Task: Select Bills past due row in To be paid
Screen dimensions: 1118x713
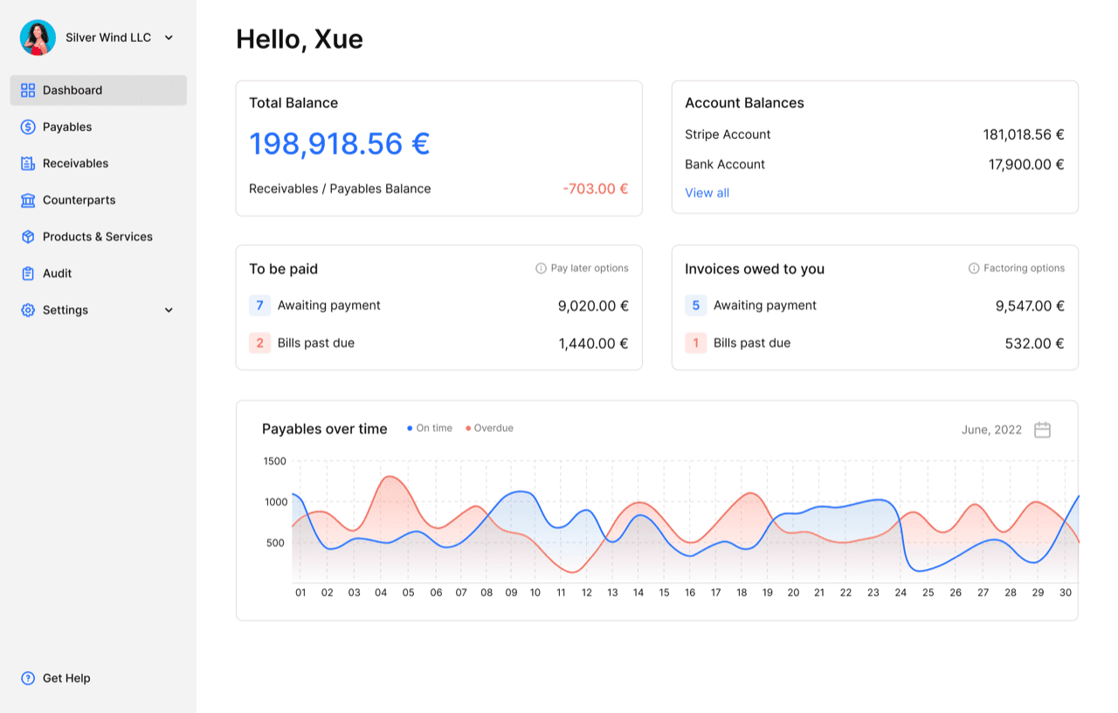Action: [x=438, y=343]
